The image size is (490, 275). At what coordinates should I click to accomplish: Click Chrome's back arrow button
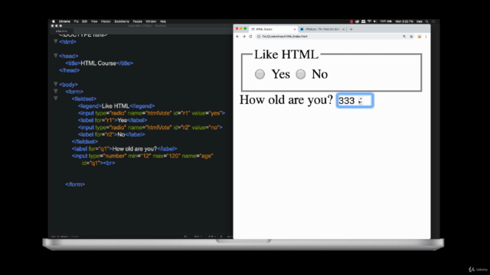pos(237,37)
